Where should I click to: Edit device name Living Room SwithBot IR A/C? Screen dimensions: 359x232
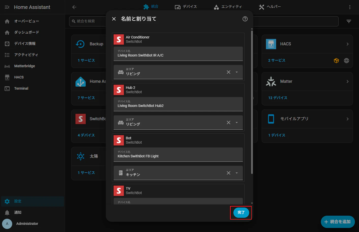pos(178,53)
